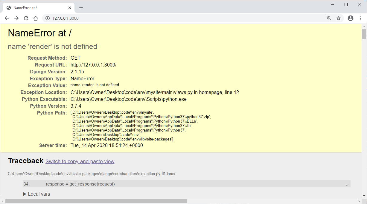Click the Python Path entry ending site-packages
This screenshot has height=204, width=367.
pos(122,139)
